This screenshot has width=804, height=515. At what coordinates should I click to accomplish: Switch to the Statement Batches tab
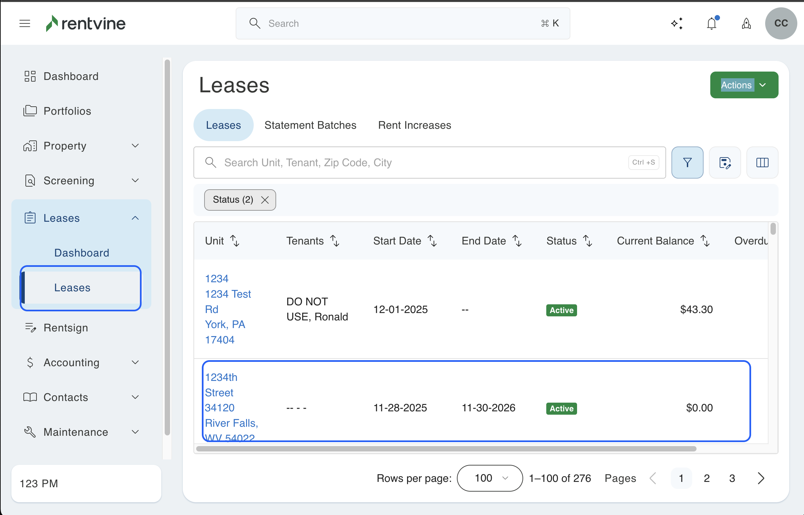(310, 125)
